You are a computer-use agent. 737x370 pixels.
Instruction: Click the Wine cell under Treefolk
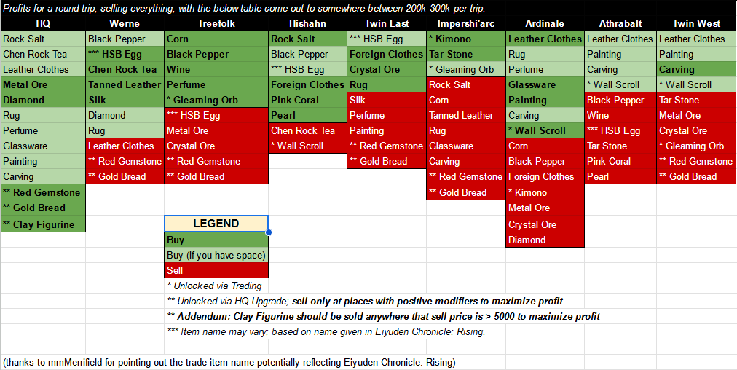(216, 69)
